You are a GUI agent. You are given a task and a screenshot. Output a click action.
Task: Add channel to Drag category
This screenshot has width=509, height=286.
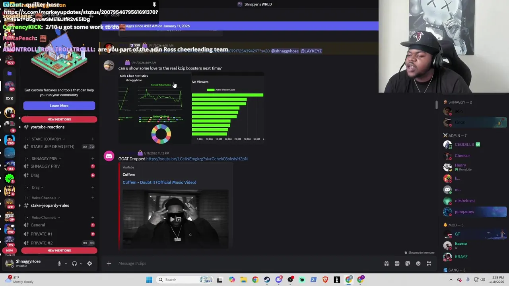(93, 187)
